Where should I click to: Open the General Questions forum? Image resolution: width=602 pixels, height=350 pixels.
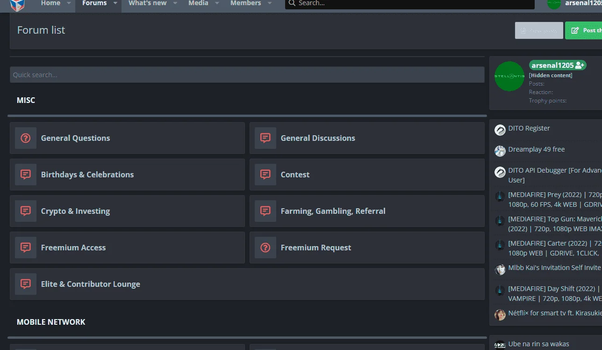click(75, 138)
